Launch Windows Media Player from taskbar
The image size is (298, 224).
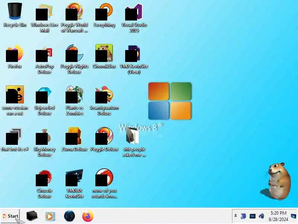(50, 217)
